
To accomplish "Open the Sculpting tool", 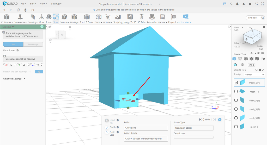I will click(x=118, y=18).
